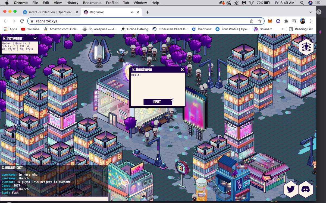Open the Profiles menu
The image size is (326, 203).
click(x=112, y=3)
